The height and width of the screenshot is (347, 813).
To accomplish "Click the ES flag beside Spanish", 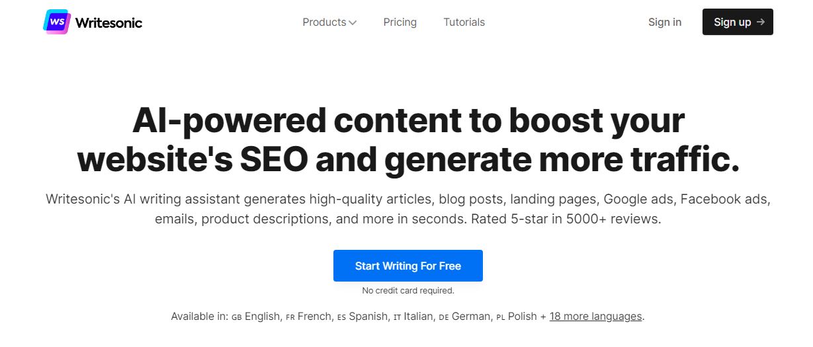I will click(x=341, y=317).
